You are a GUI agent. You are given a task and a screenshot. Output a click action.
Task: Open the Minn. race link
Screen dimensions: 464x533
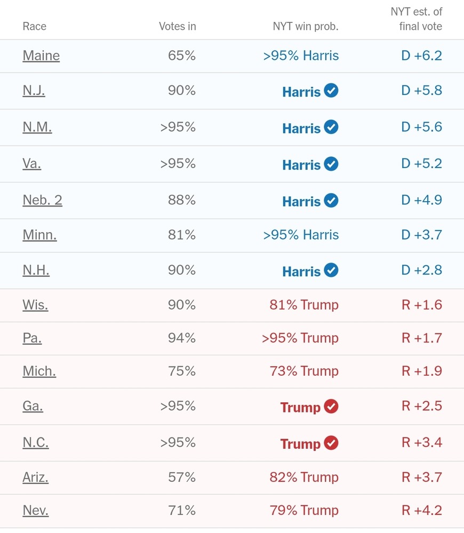[x=39, y=235]
